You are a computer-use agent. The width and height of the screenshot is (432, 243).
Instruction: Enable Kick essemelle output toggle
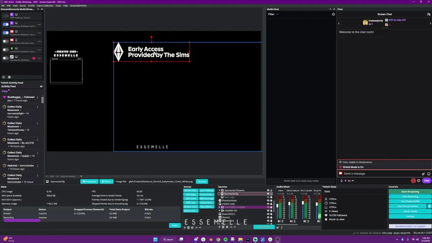6,50
